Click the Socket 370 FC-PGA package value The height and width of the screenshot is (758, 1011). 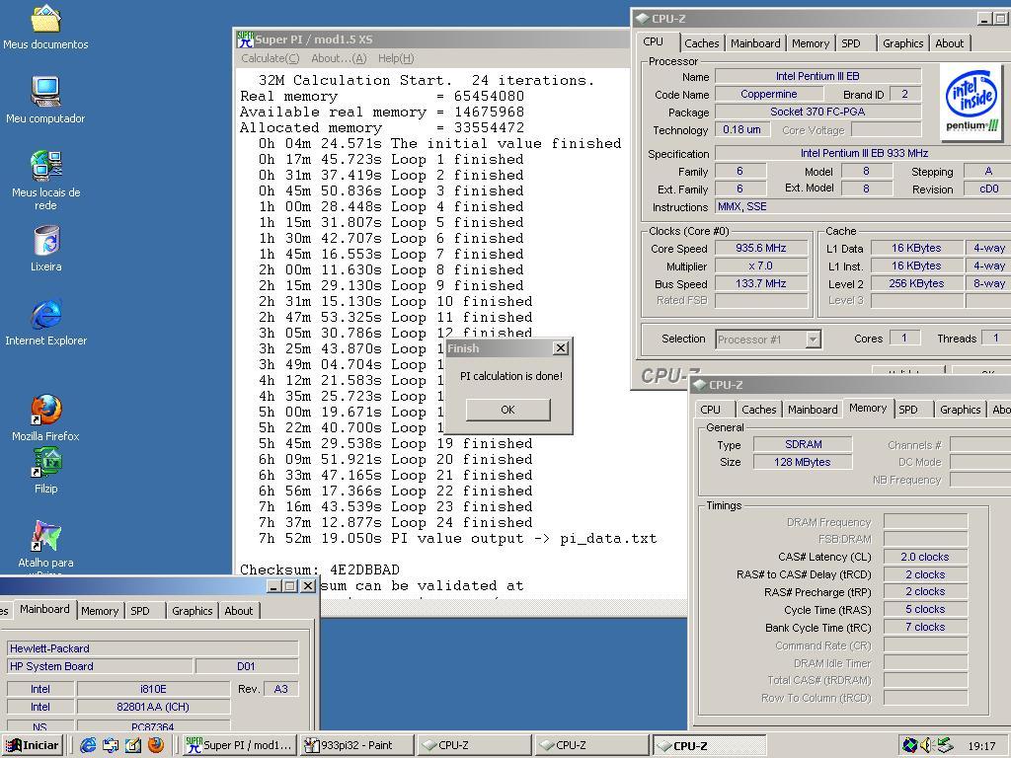(817, 112)
